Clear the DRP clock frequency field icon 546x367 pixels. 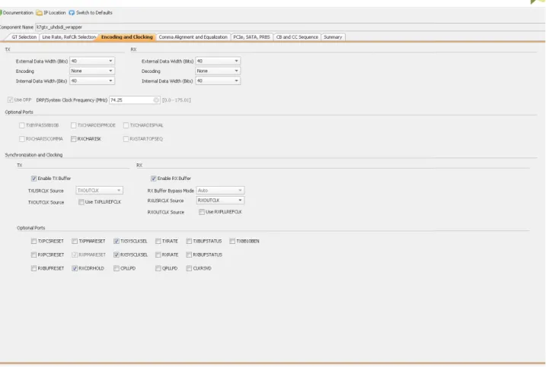coord(156,100)
